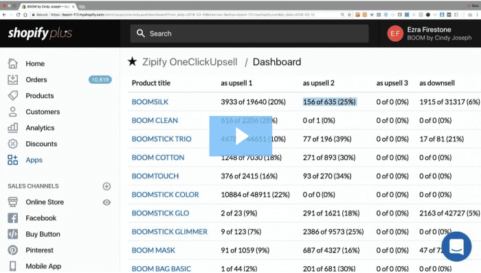Open Online Store sales channel
Image resolution: width=481 pixels, height=273 pixels.
point(45,202)
